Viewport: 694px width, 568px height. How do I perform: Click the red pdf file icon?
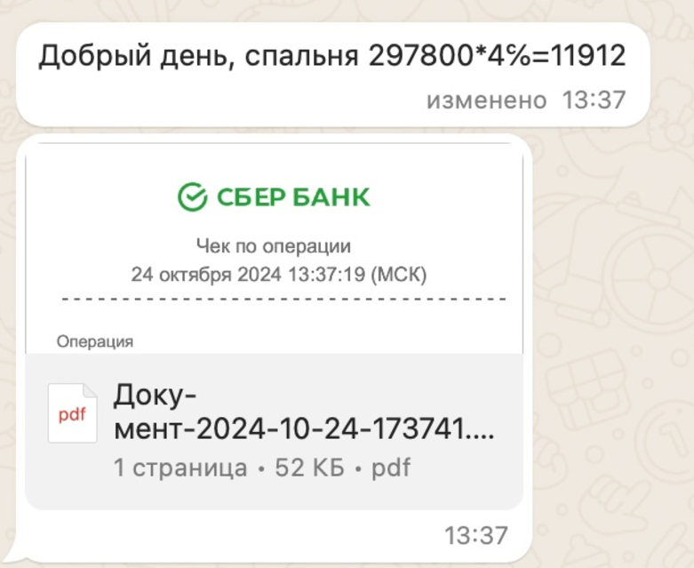tap(73, 413)
